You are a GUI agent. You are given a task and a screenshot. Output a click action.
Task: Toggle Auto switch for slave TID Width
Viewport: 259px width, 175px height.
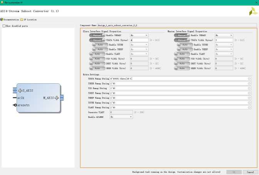[x=97, y=59]
